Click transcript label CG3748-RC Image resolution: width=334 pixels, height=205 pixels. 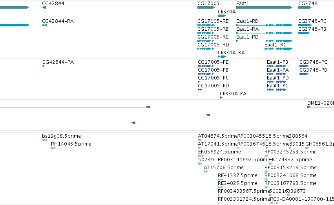point(312,21)
